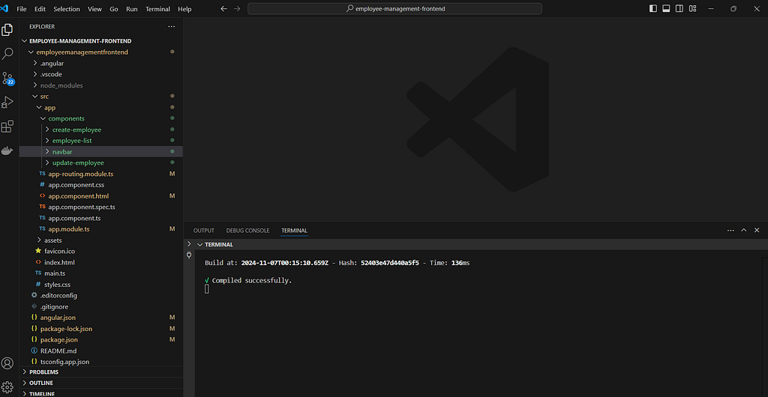Expand the .vscode folder
The width and height of the screenshot is (768, 397).
coord(101,74)
